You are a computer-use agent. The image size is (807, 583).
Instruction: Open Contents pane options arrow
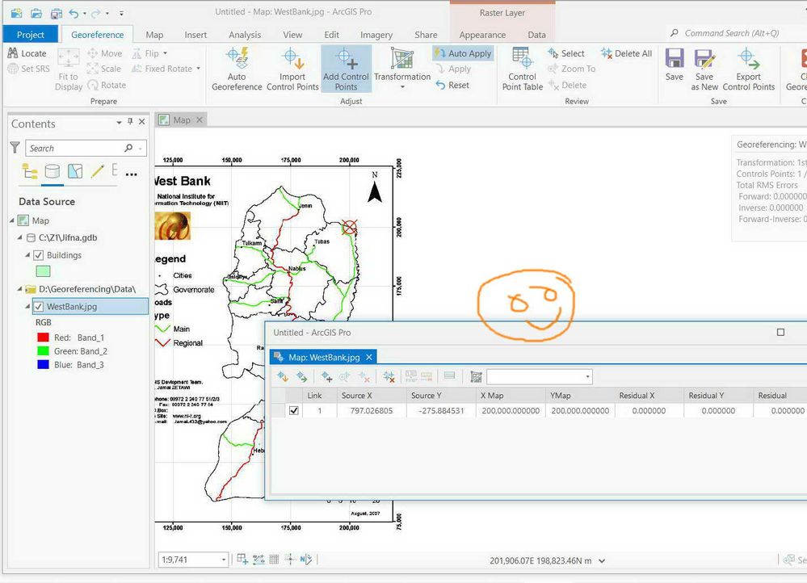[x=119, y=123]
